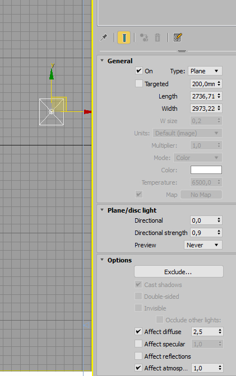
Task: Click the red X axis arrow gizmo
Action: click(87, 112)
